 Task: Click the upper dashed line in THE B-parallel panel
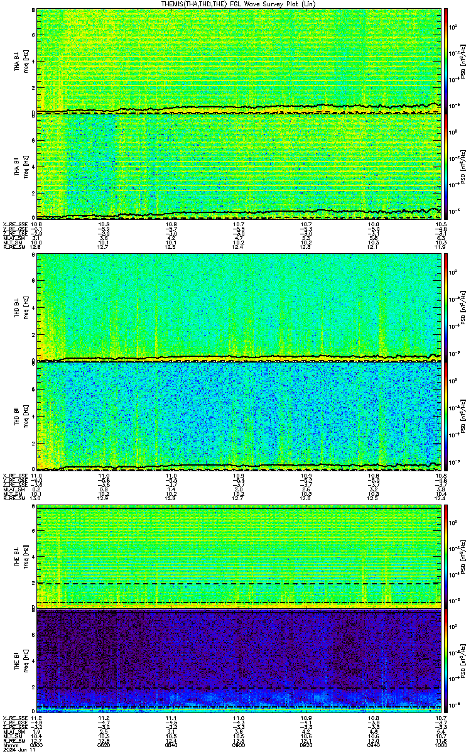(239, 688)
